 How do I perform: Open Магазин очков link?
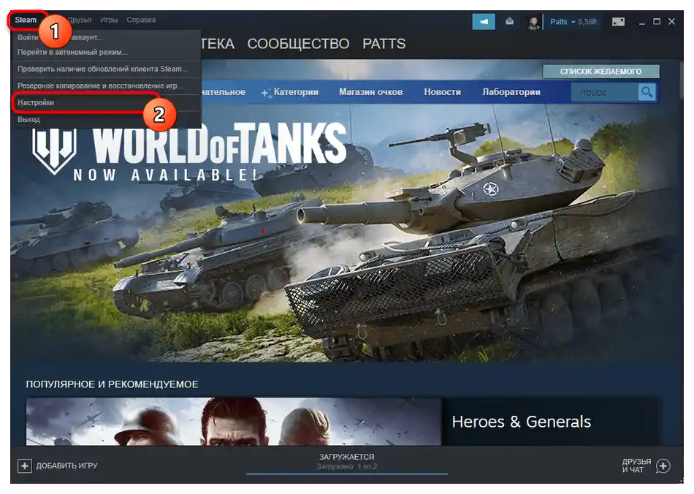pyautogui.click(x=371, y=92)
